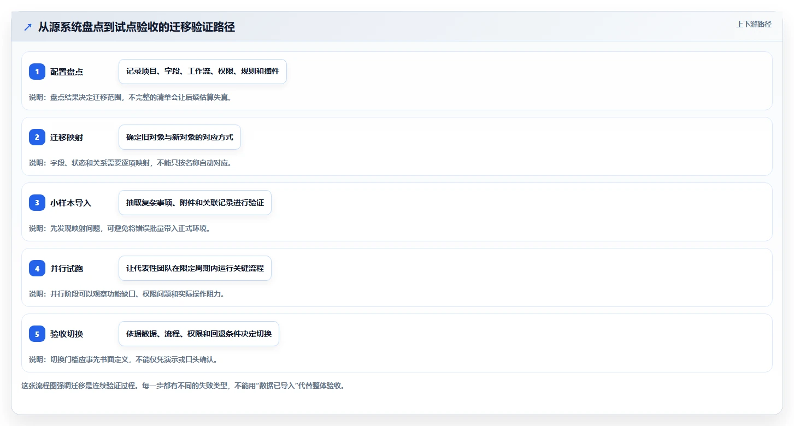Click the 抽取复杂事项、附件和关联记录 box
Image resolution: width=794 pixels, height=426 pixels.
(195, 203)
